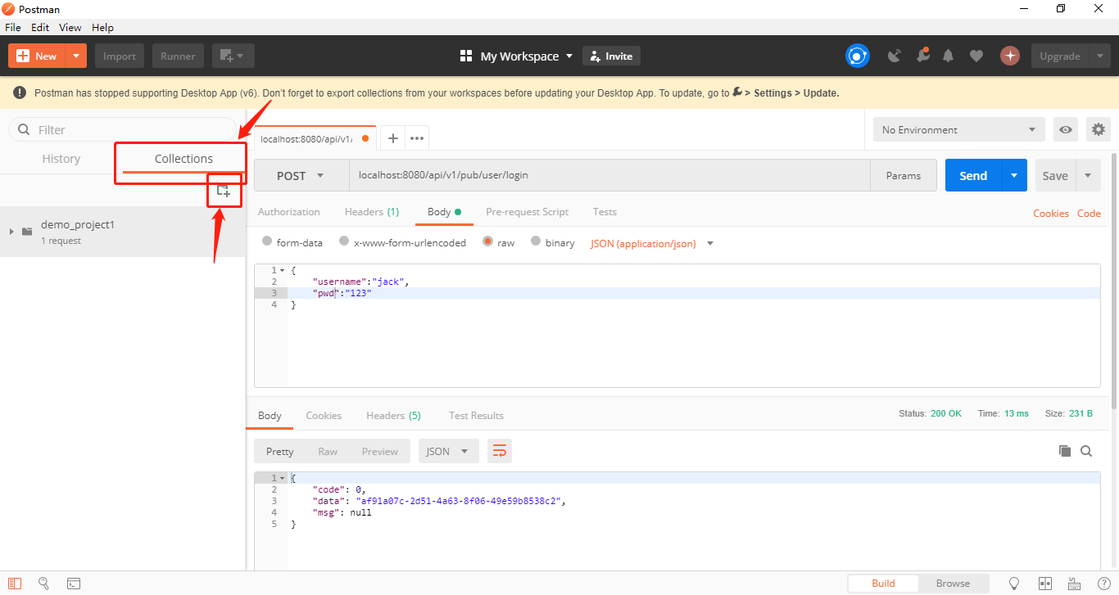Image resolution: width=1119 pixels, height=595 pixels.
Task: Select the binary body type radio button
Action: [x=536, y=242]
